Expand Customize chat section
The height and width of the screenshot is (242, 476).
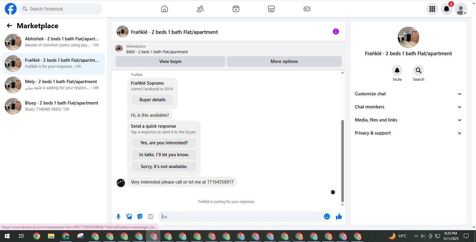[408, 94]
